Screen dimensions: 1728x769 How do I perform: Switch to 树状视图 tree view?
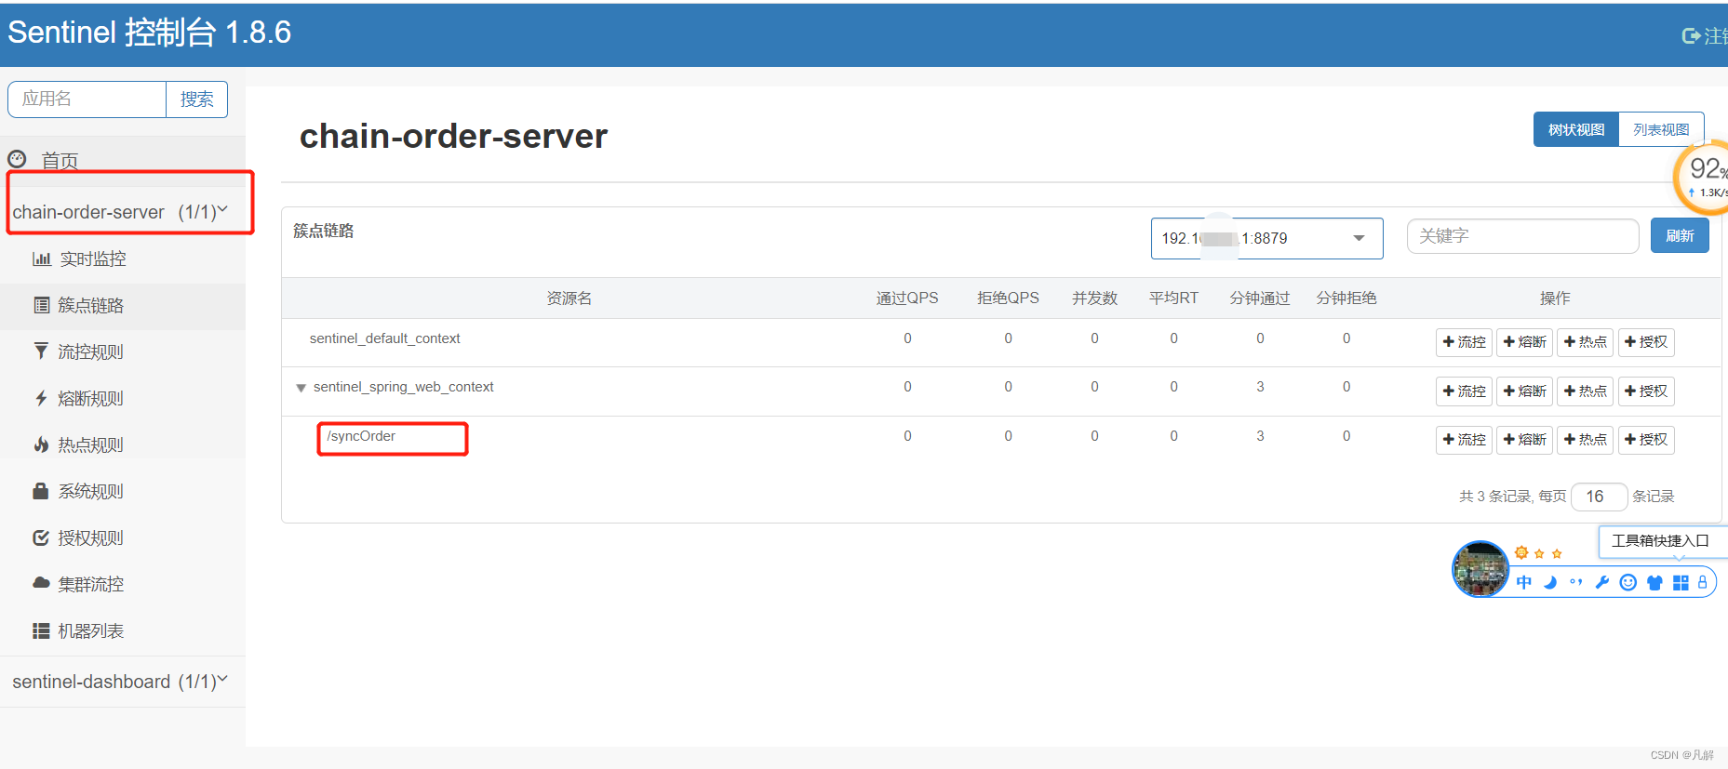(x=1576, y=129)
